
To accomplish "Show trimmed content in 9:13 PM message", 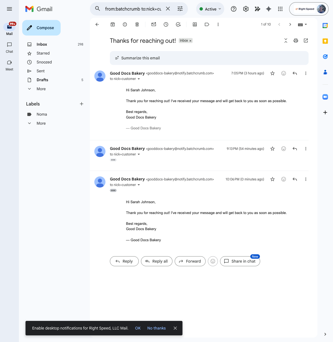I will click(113, 160).
